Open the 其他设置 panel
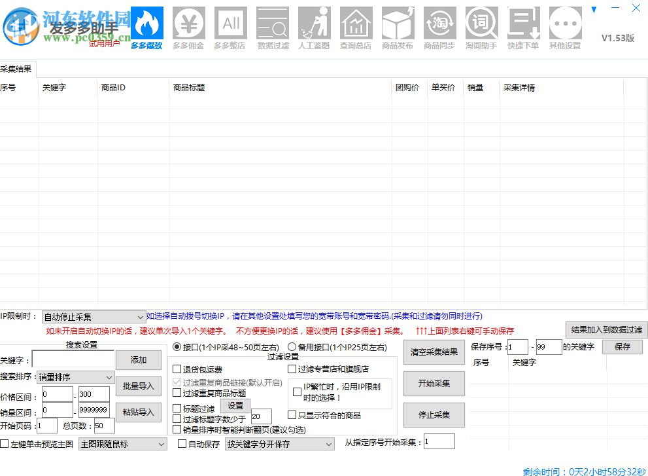This screenshot has height=476, width=648. pos(565,26)
